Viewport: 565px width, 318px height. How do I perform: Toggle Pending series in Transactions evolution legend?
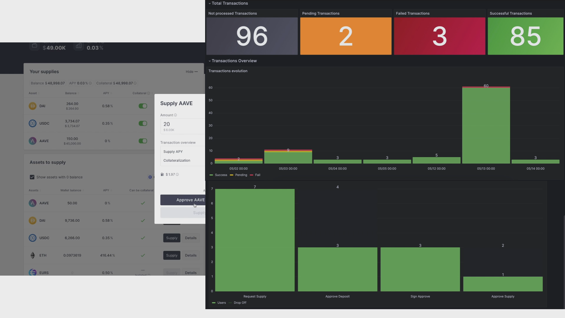coord(238,175)
